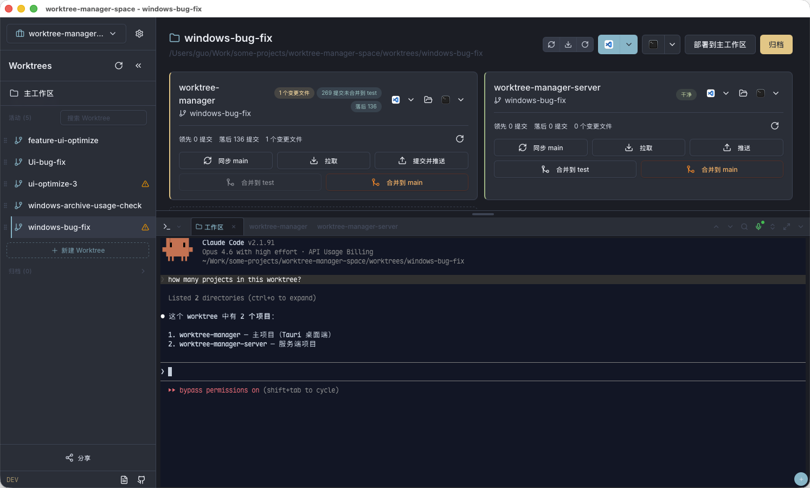Click the 搜索 Worktree search field
The height and width of the screenshot is (488, 810).
point(104,118)
